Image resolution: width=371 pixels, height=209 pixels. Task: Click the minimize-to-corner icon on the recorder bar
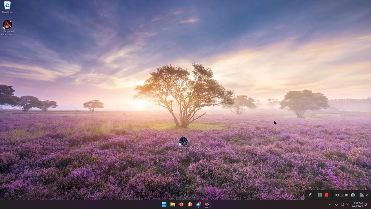pyautogui.click(x=362, y=195)
